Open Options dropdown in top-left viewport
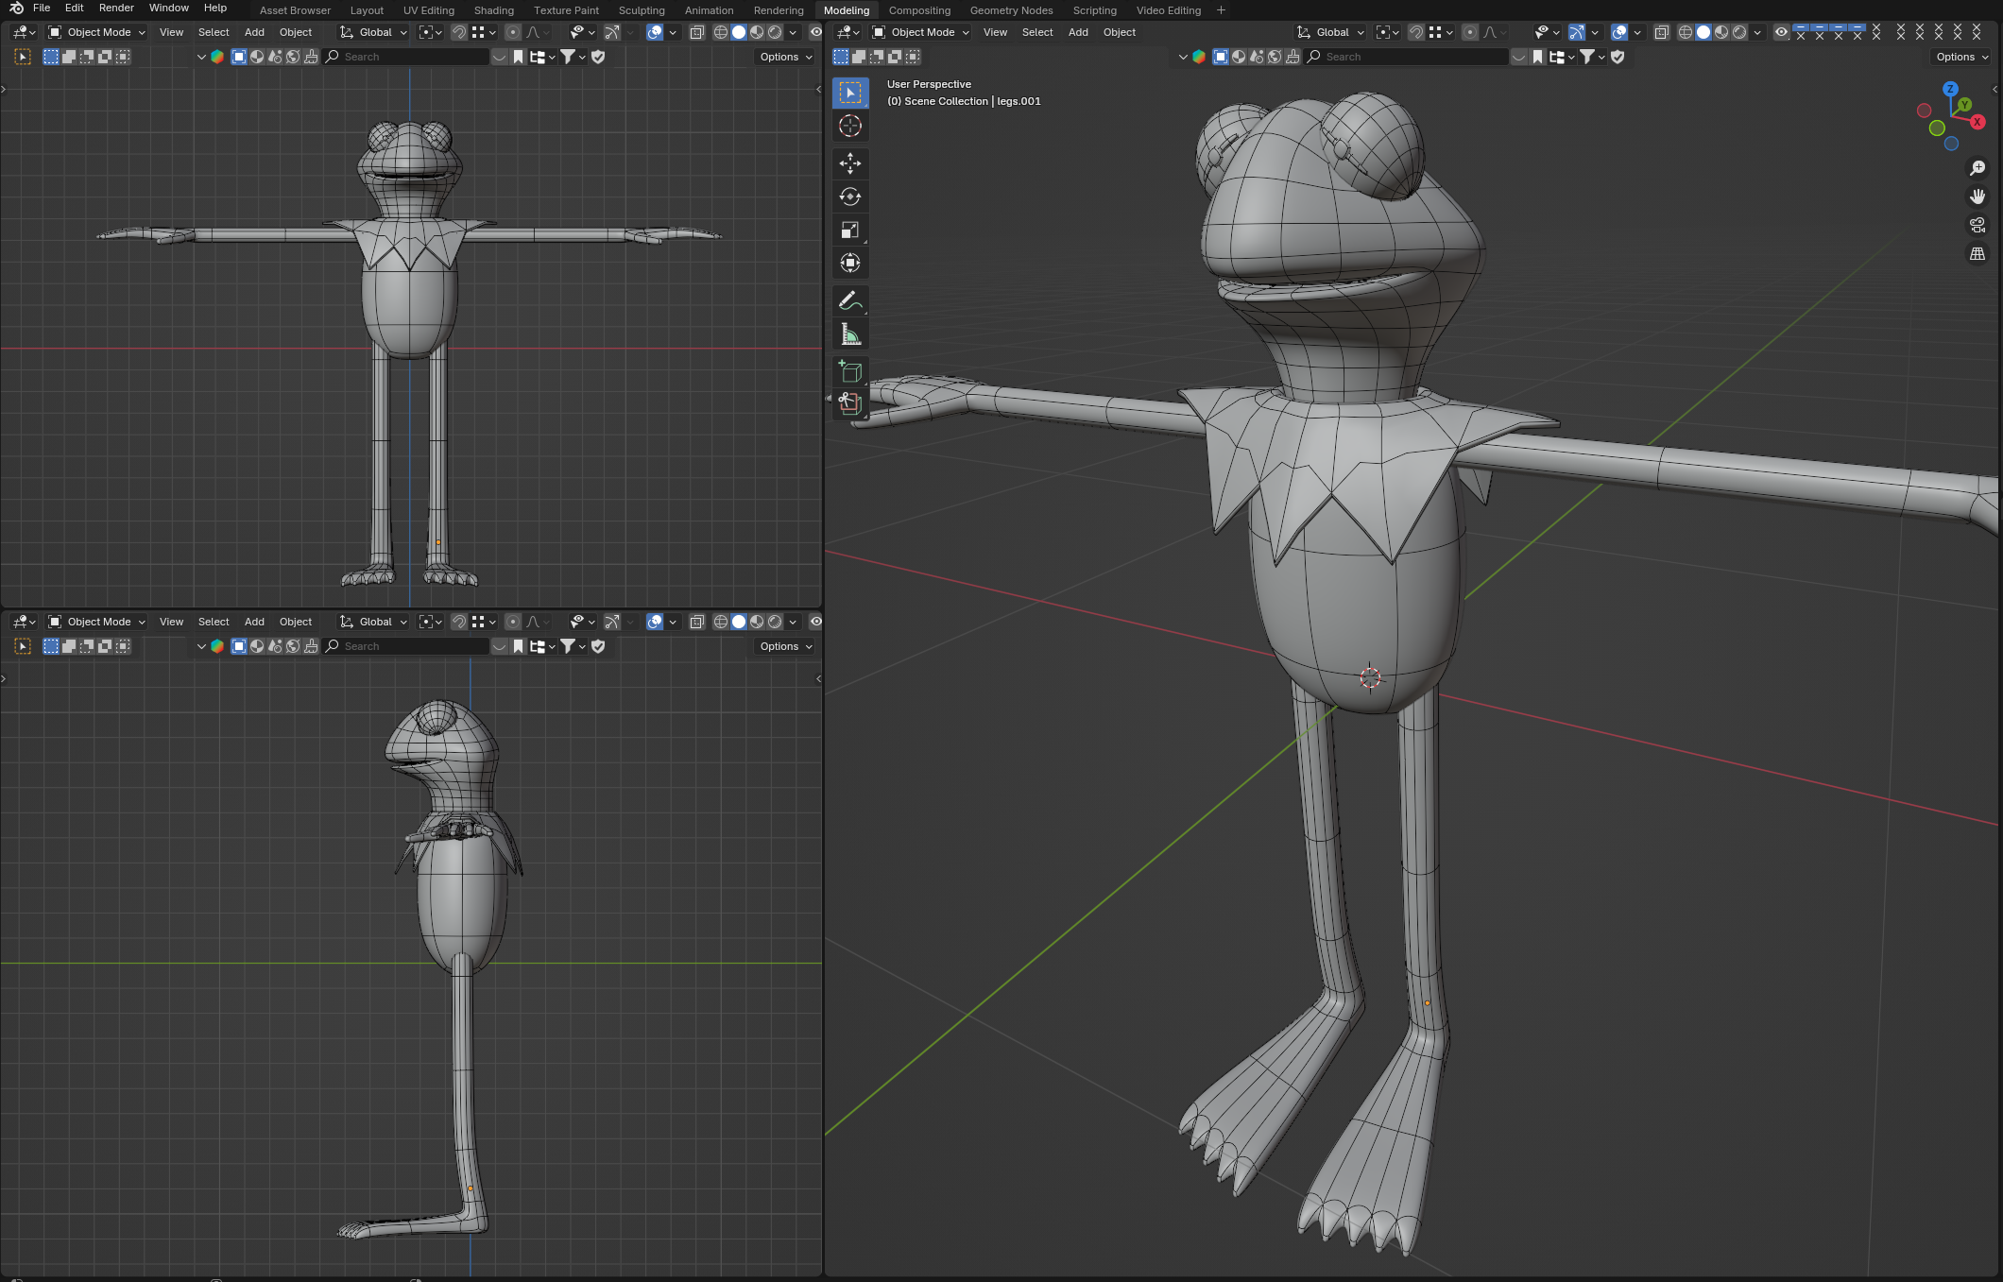Viewport: 2003px width, 1282px height. click(786, 57)
